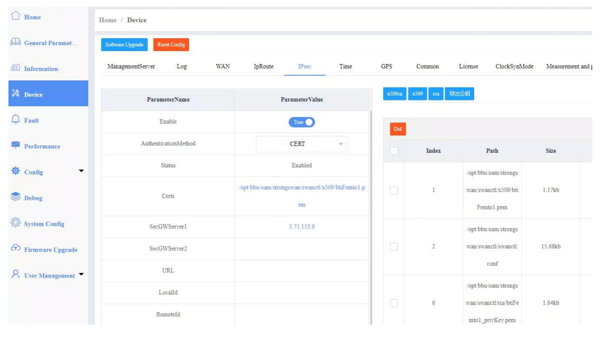Click the Home breadcrumb link
The width and height of the screenshot is (603, 337).
pyautogui.click(x=107, y=20)
